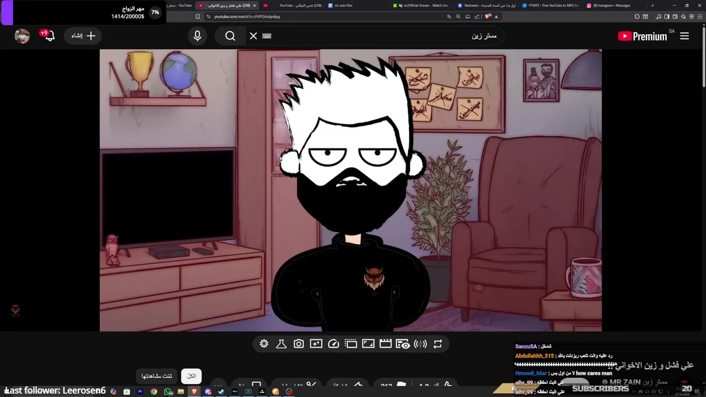706x397 pixels.
Task: Open a new browser tab
Action: point(652,6)
